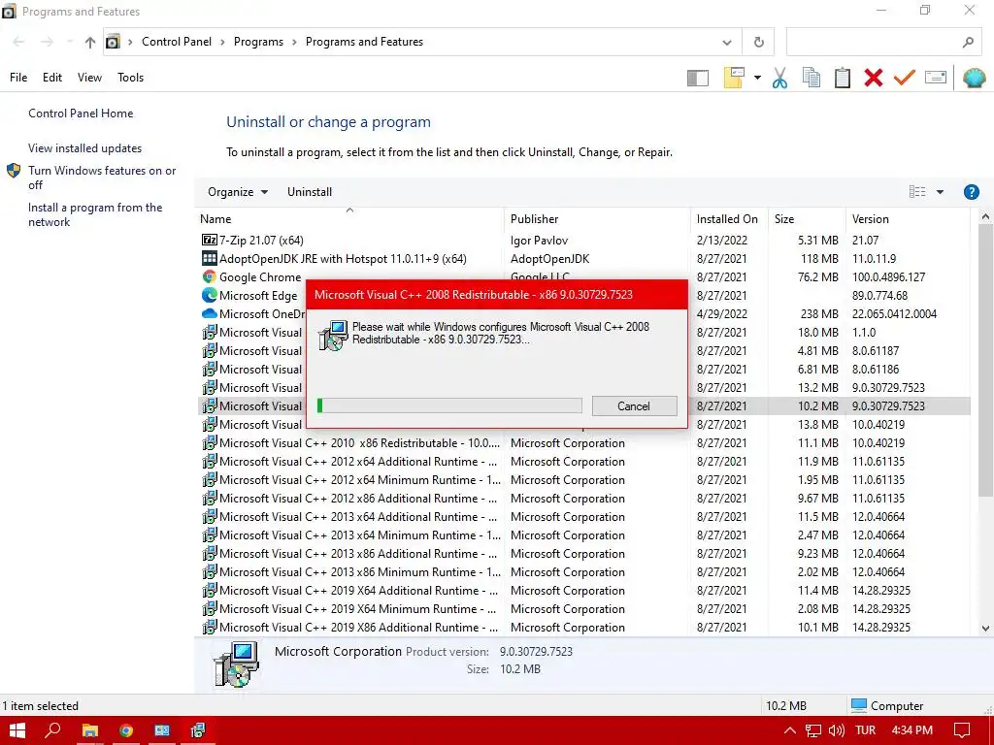Click Control Panel in breadcrumb path
Viewport: 994px width, 745px height.
[x=177, y=42]
